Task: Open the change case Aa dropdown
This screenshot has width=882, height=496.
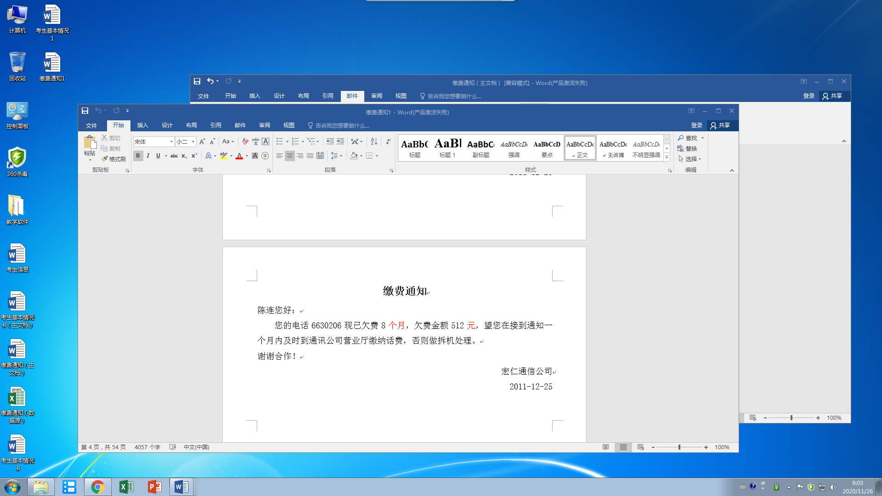Action: point(228,141)
